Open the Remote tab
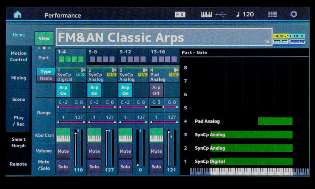 point(19,164)
